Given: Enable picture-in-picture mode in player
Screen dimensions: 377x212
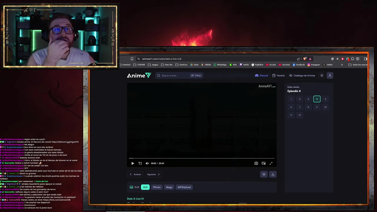Looking at the screenshot, I should (264, 163).
